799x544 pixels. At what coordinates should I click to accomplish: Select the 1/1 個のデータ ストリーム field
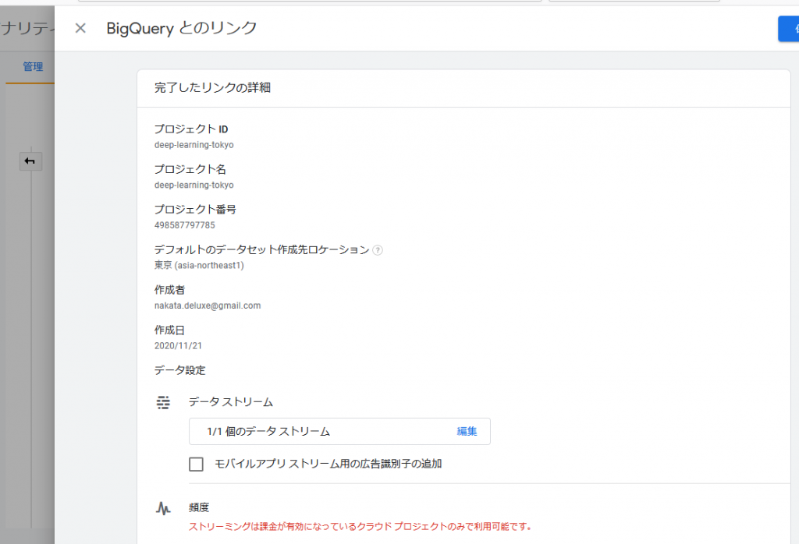[x=340, y=432]
